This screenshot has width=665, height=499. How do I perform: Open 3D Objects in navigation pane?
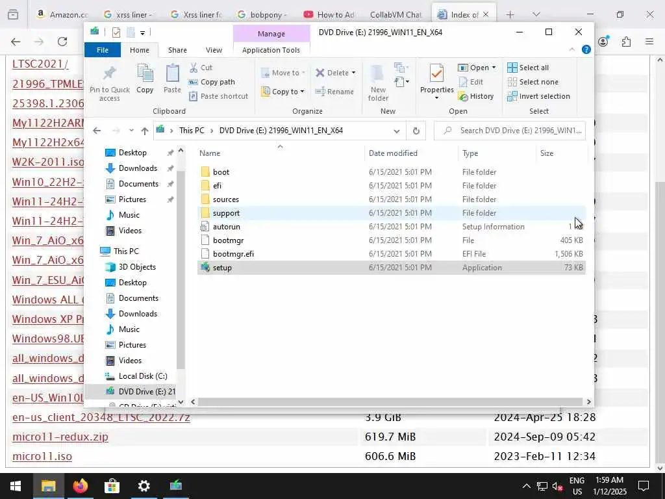click(x=137, y=267)
